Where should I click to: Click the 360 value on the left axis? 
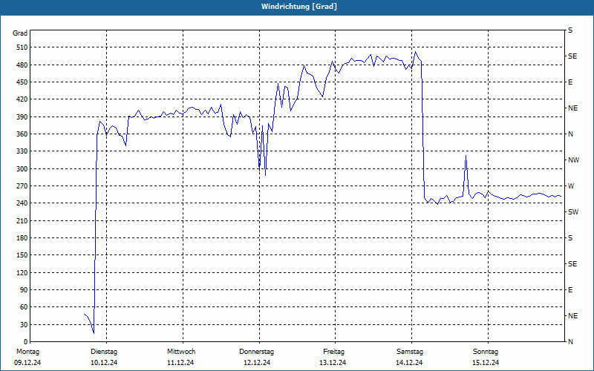click(x=22, y=134)
